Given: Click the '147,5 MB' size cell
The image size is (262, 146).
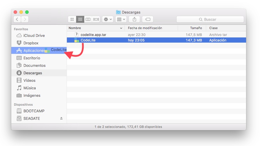Looking at the screenshot, I should 194,35.
